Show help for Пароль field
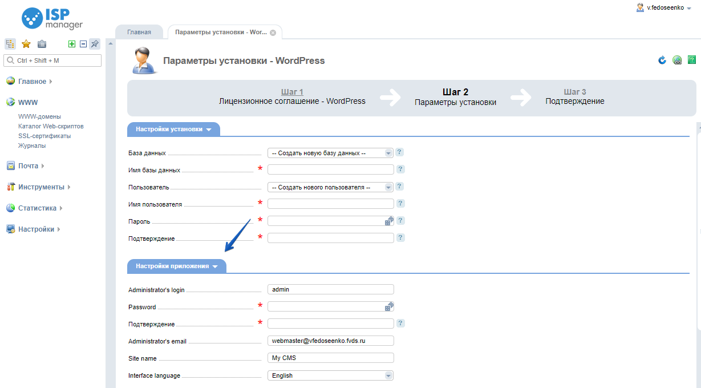Screen dimensions: 701x388 click(400, 221)
